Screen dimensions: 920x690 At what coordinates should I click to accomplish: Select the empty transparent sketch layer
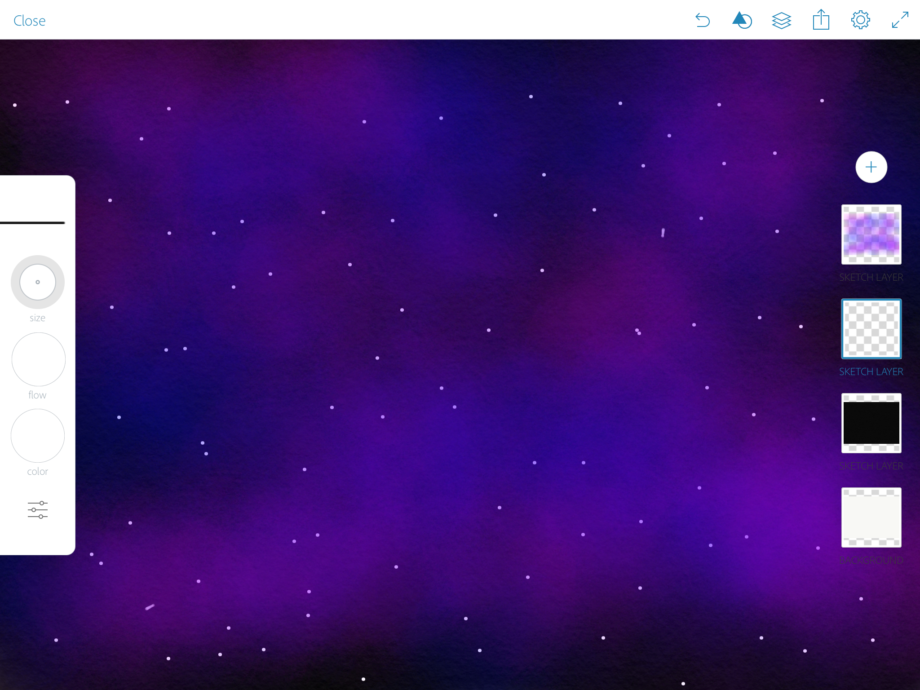coord(871,329)
